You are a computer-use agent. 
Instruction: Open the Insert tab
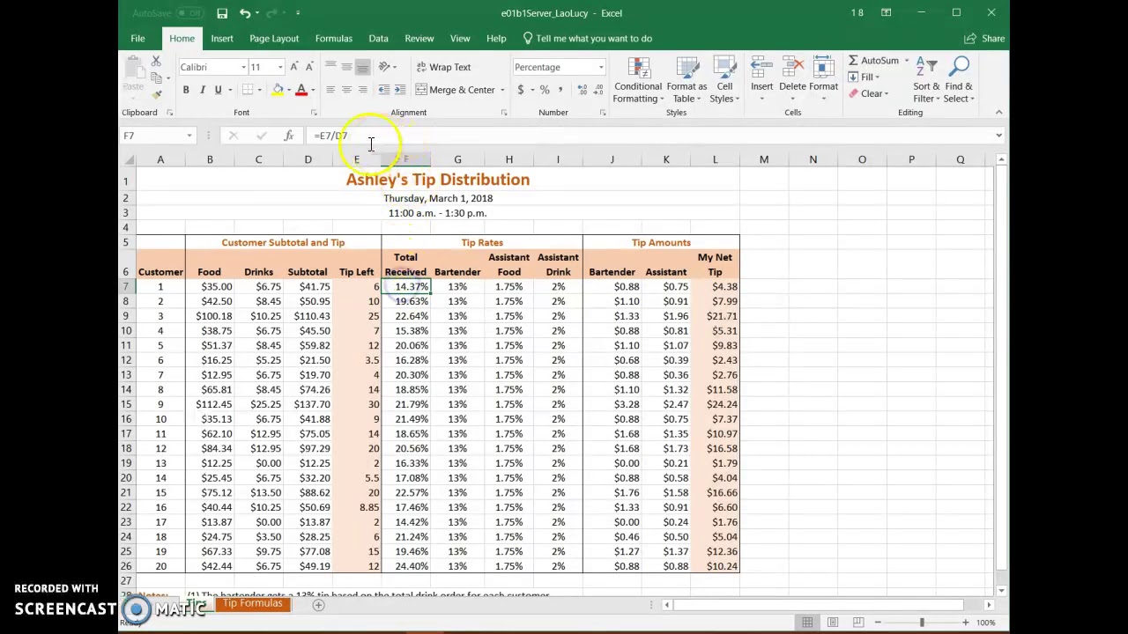click(x=222, y=39)
